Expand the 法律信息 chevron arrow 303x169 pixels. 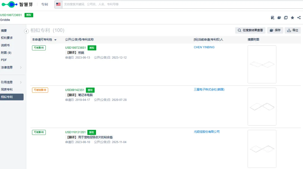pos(21,67)
